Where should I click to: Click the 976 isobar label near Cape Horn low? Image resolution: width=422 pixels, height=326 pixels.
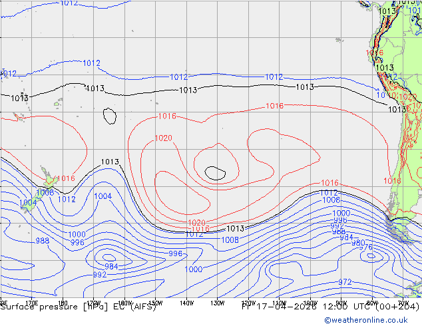click(367, 247)
